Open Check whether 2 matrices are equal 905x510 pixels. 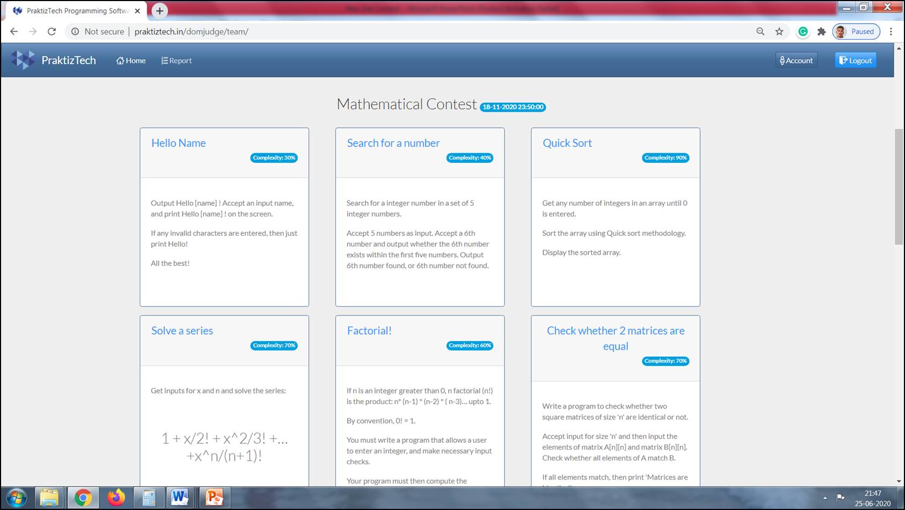point(616,338)
